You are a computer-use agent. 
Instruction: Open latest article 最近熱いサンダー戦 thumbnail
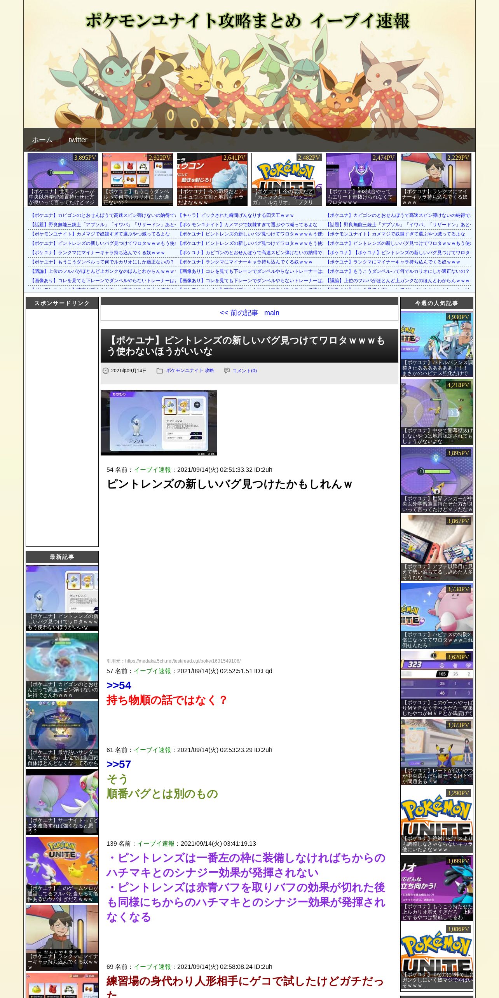point(62,734)
